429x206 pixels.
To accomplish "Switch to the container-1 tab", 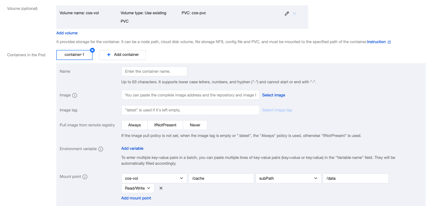I will (74, 55).
